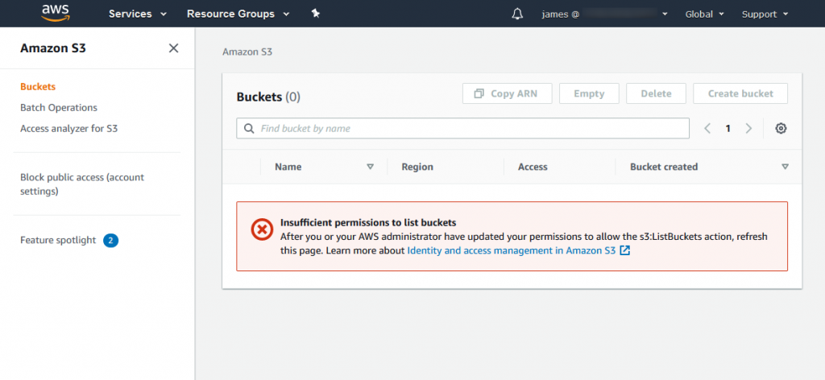Viewport: 825px width, 380px height.
Task: Open the Support dropdown menu
Action: [765, 14]
